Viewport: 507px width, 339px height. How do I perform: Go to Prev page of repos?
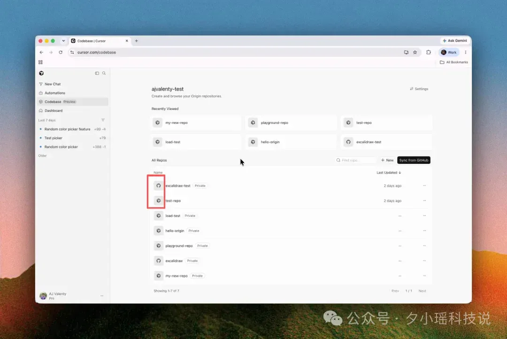click(x=395, y=291)
